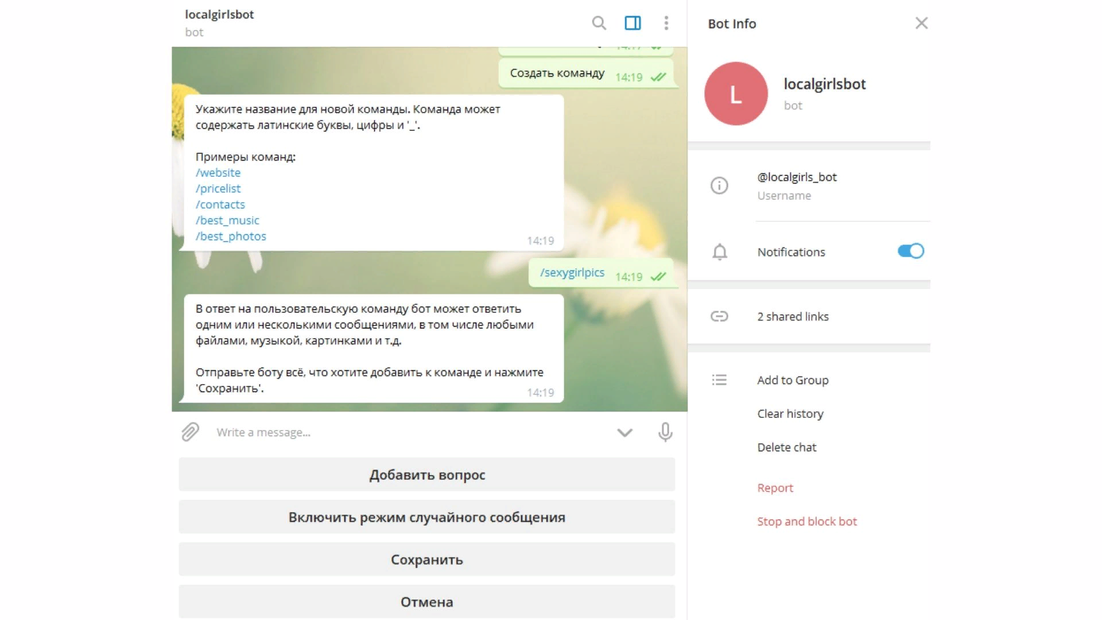Select Add to Group option

coord(793,380)
